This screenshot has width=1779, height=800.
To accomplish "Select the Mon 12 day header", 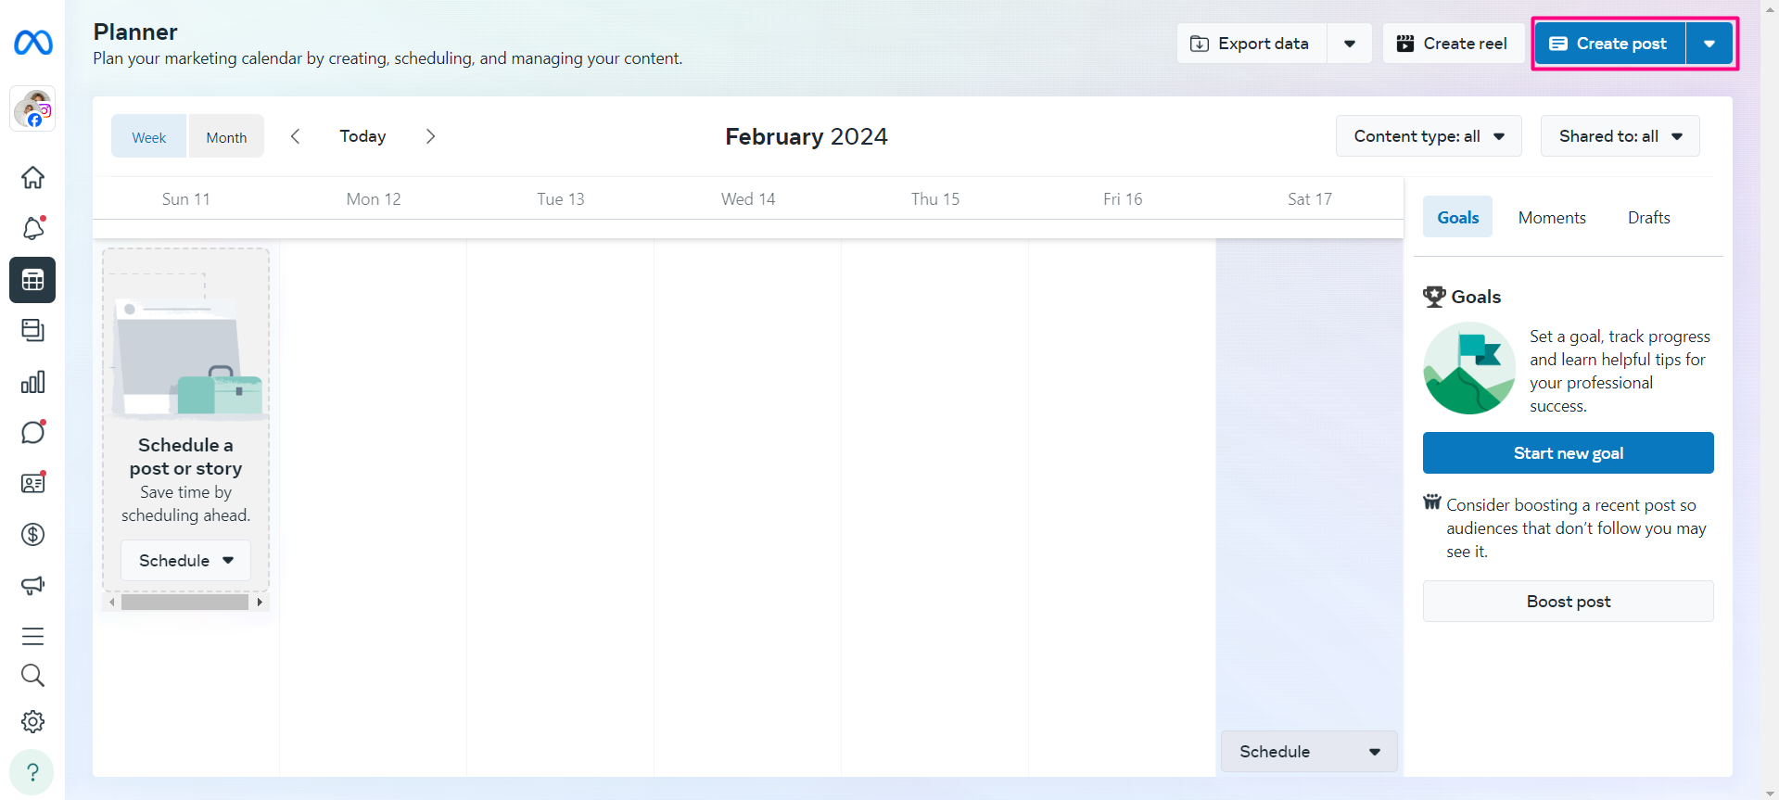I will click(374, 198).
